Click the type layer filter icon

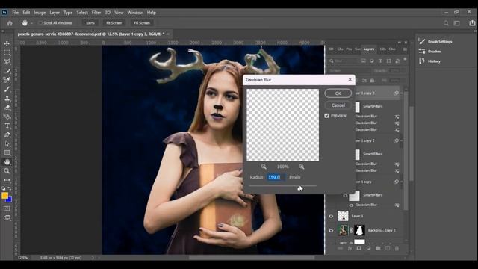point(380,61)
